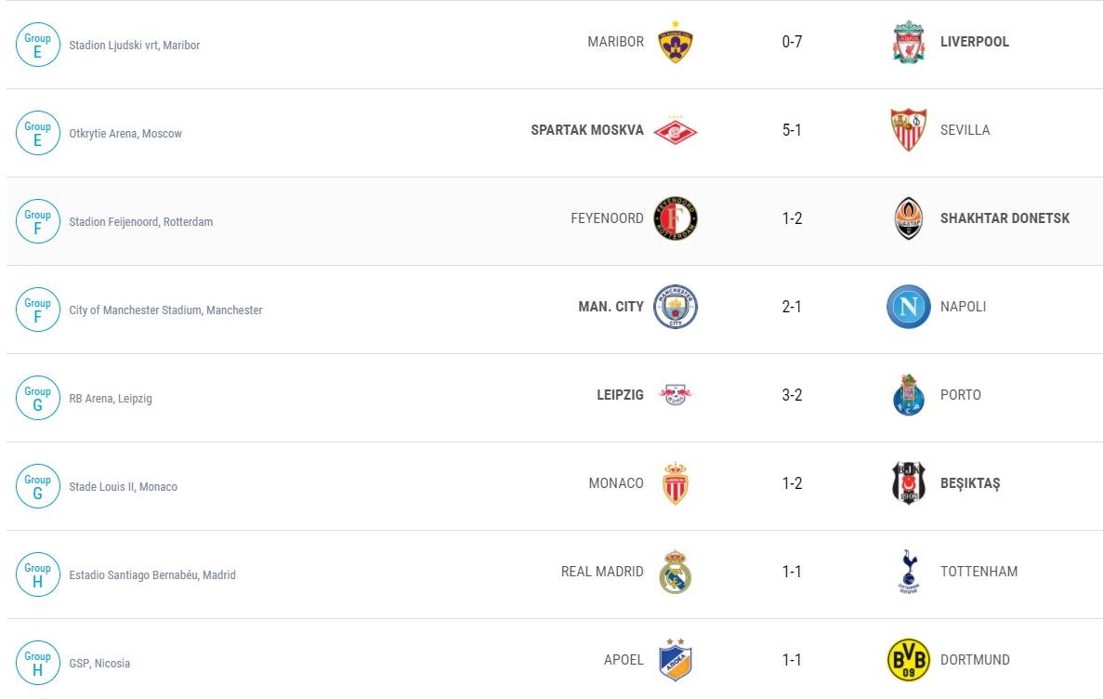1103x699 pixels.
Task: Open the LEIPZIG team name link
Action: (x=620, y=395)
